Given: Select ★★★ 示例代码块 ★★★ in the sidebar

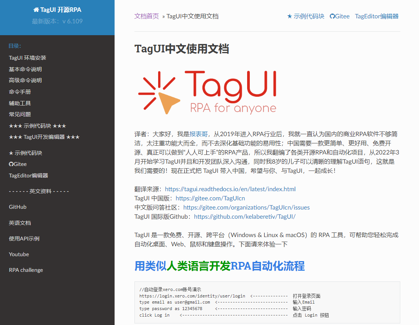Looking at the screenshot, I should click(37, 126).
